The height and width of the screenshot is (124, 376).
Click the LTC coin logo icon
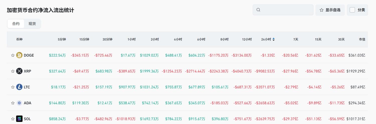click(19, 87)
